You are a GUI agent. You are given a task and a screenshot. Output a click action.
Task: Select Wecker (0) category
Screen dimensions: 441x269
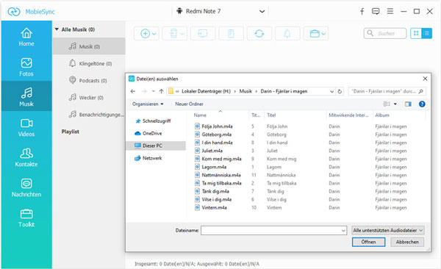pyautogui.click(x=89, y=98)
